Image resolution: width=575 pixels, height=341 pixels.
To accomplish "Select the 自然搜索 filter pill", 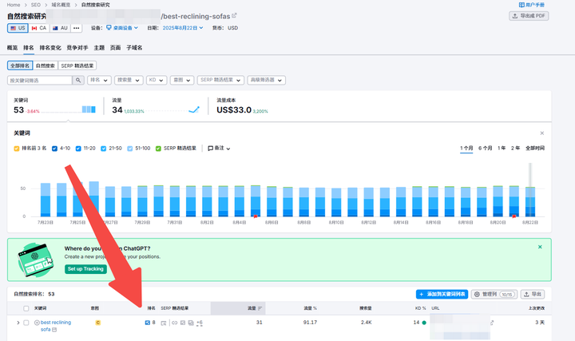I will 46,65.
